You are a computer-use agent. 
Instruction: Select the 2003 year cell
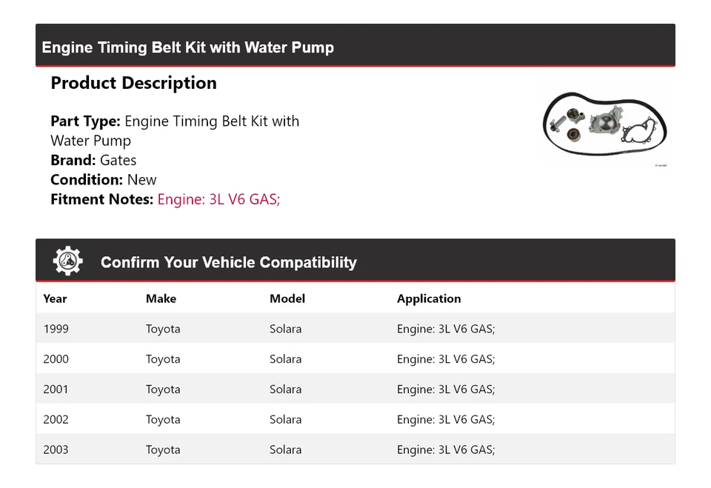pyautogui.click(x=56, y=449)
